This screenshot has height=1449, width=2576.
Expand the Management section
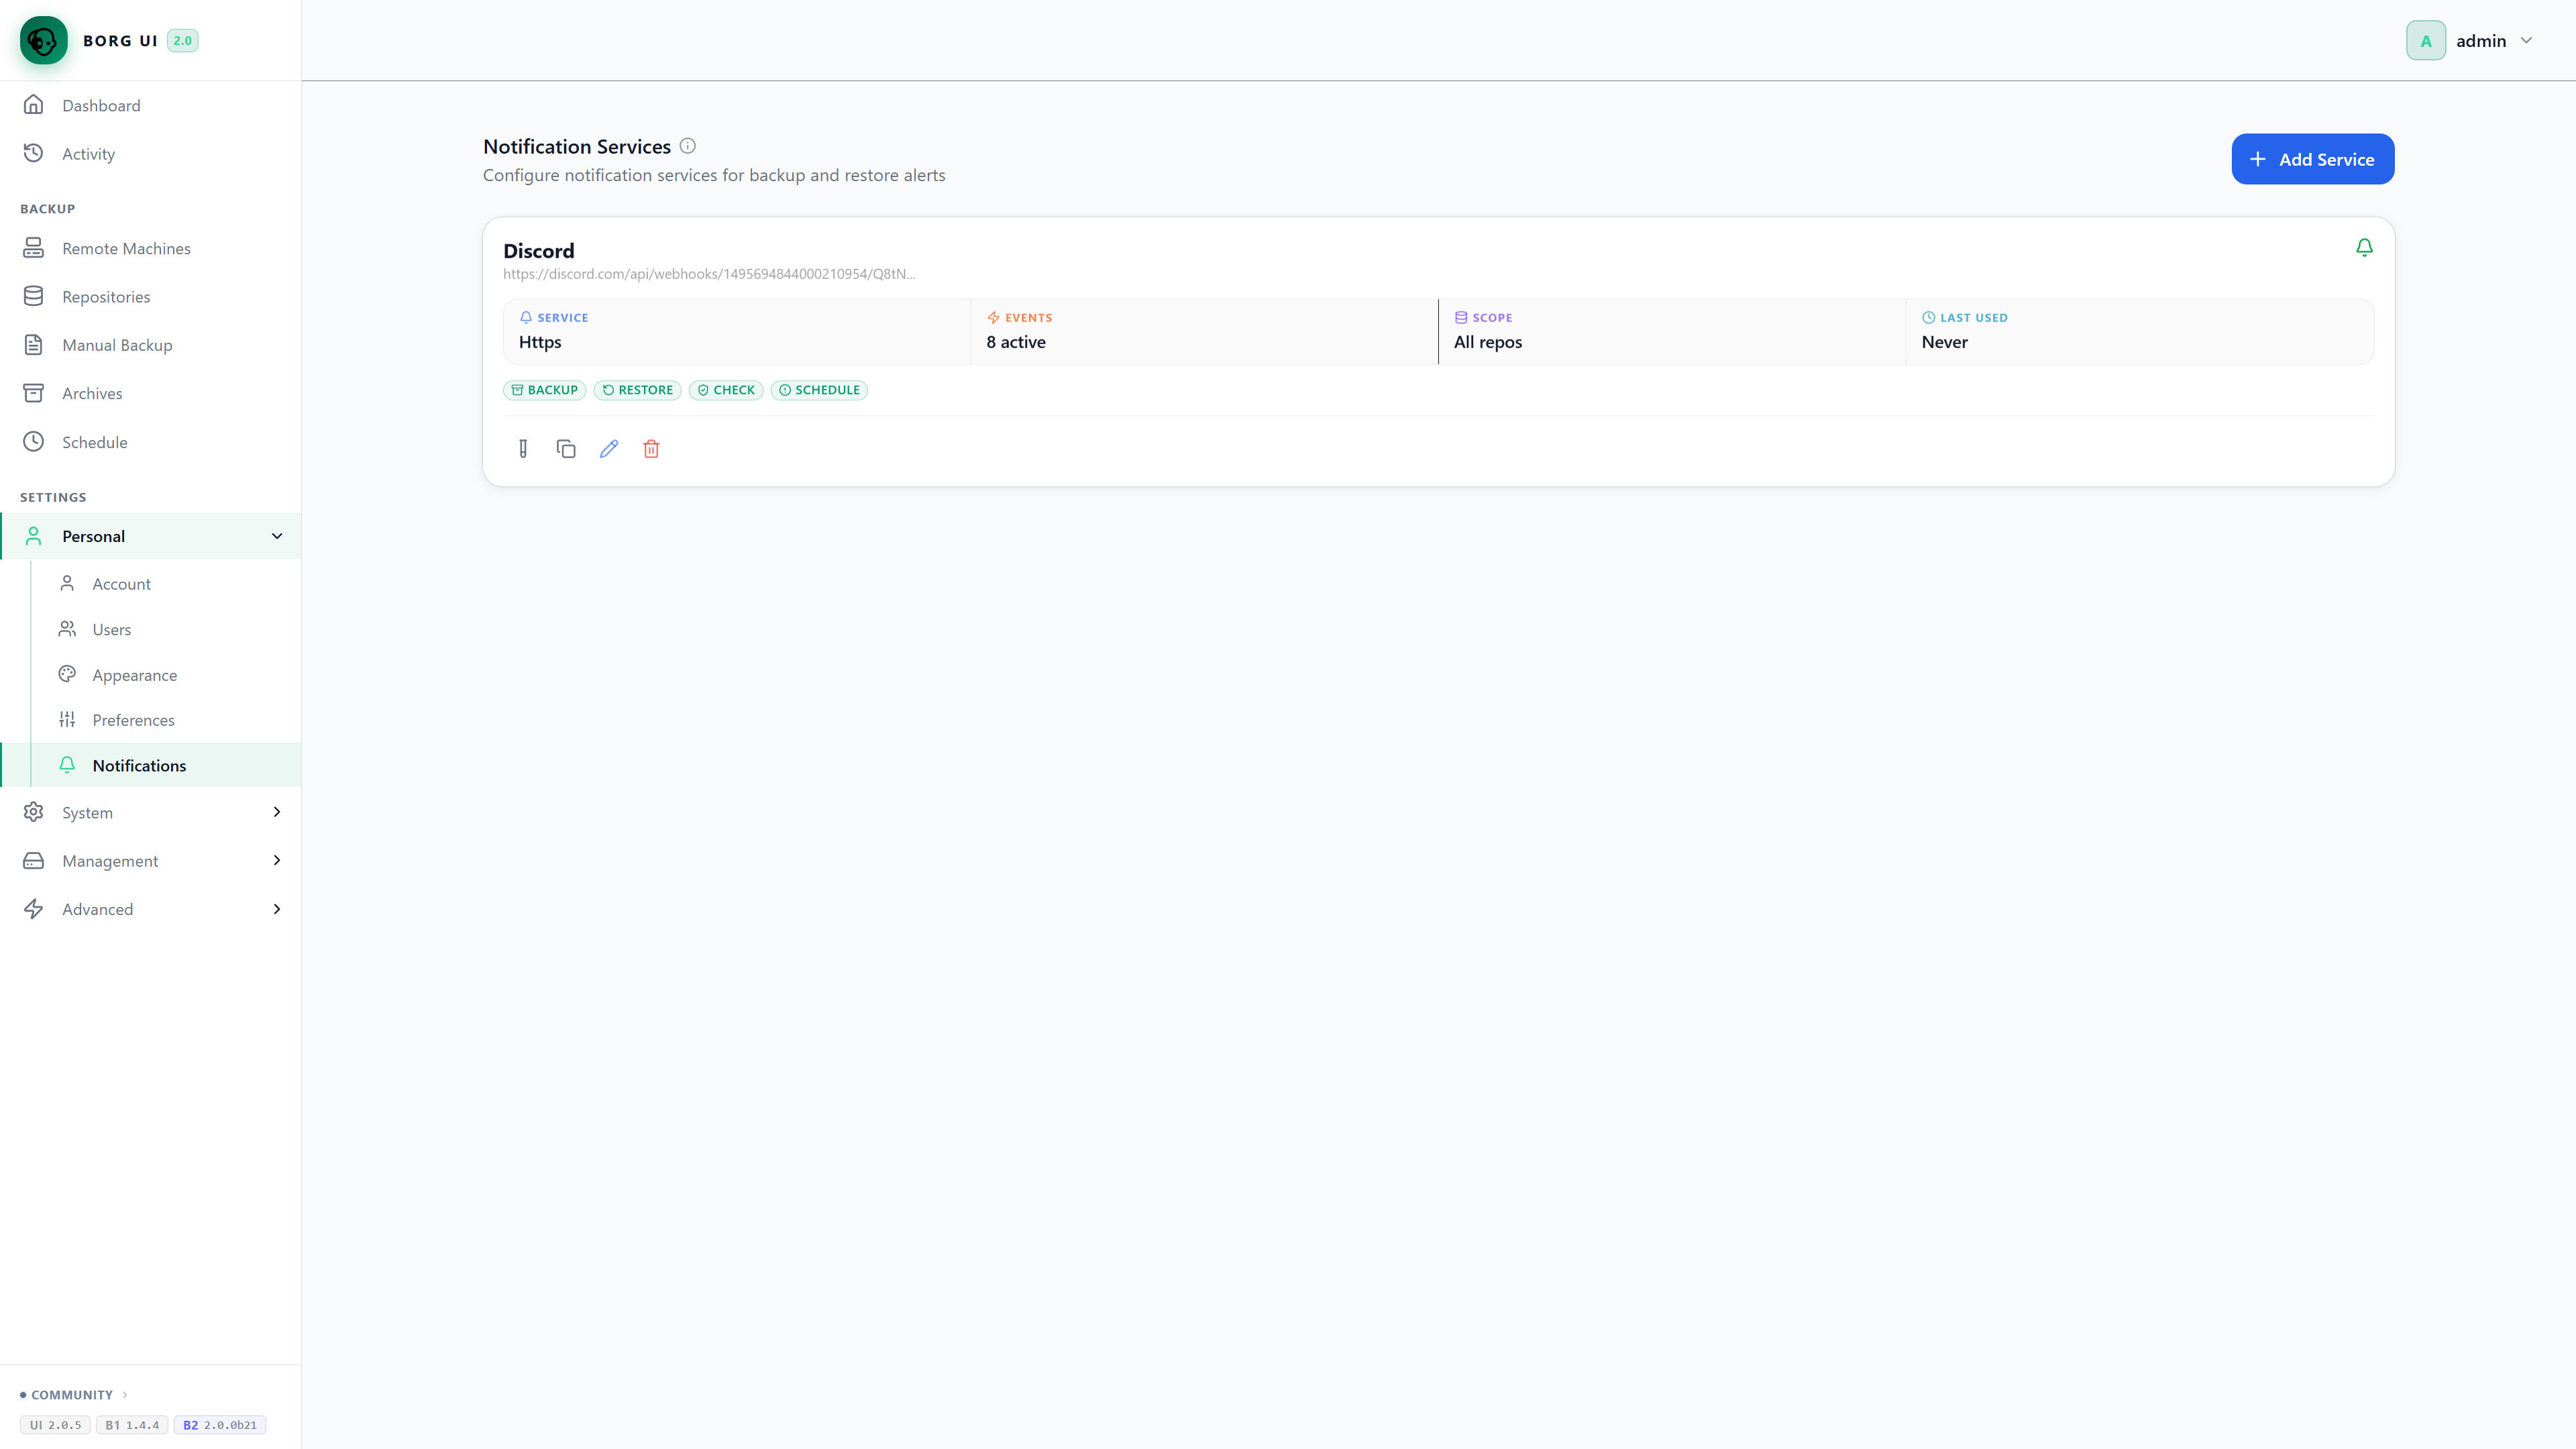[x=150, y=860]
